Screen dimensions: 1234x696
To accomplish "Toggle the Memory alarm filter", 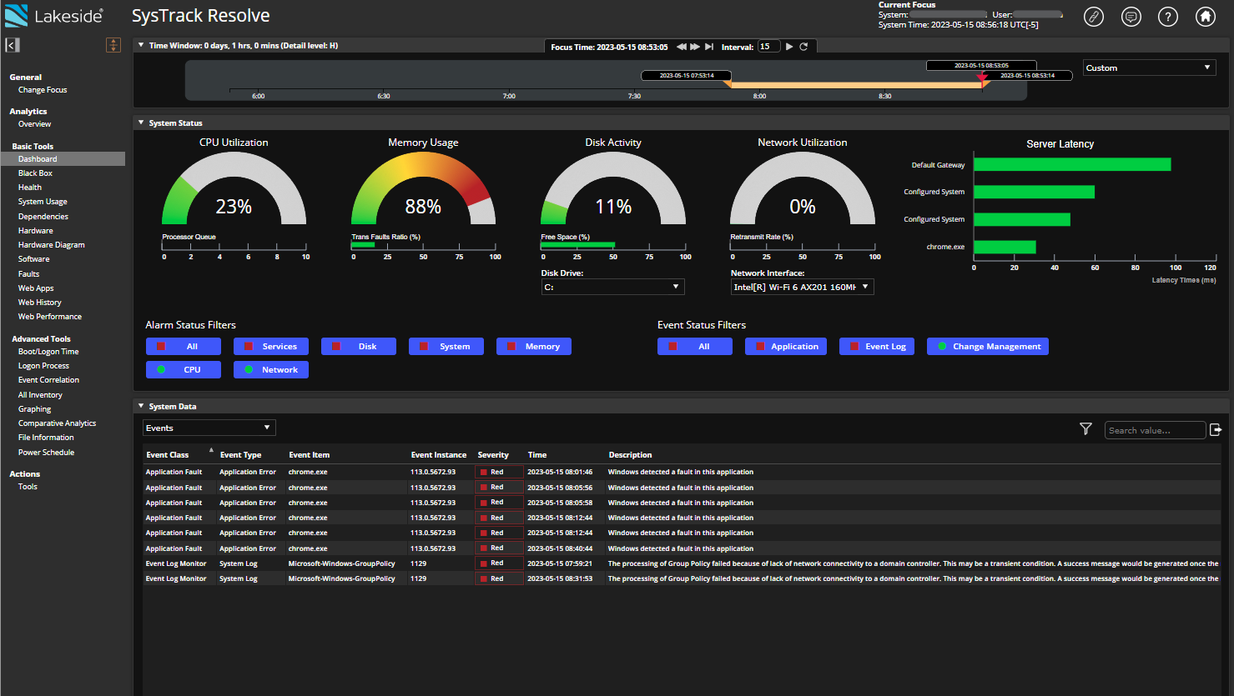I will [x=534, y=347].
